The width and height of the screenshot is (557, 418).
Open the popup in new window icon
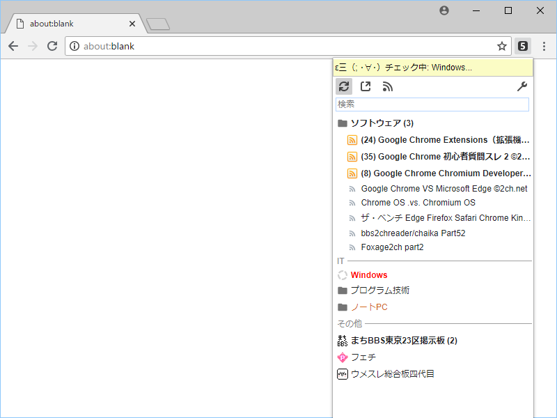pyautogui.click(x=366, y=86)
